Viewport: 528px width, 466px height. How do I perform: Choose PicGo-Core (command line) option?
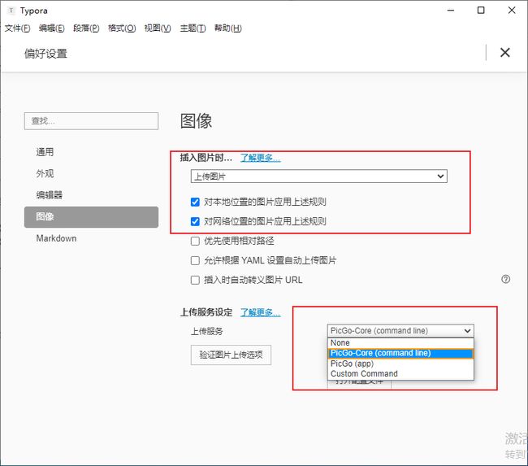(x=400, y=354)
